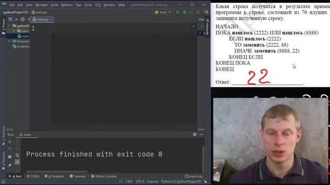Select the main tab in Run panel
The image size is (330, 185).
click(27, 135)
